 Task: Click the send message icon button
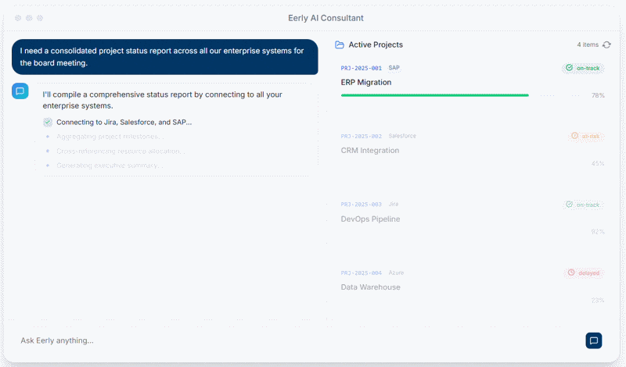tap(594, 340)
